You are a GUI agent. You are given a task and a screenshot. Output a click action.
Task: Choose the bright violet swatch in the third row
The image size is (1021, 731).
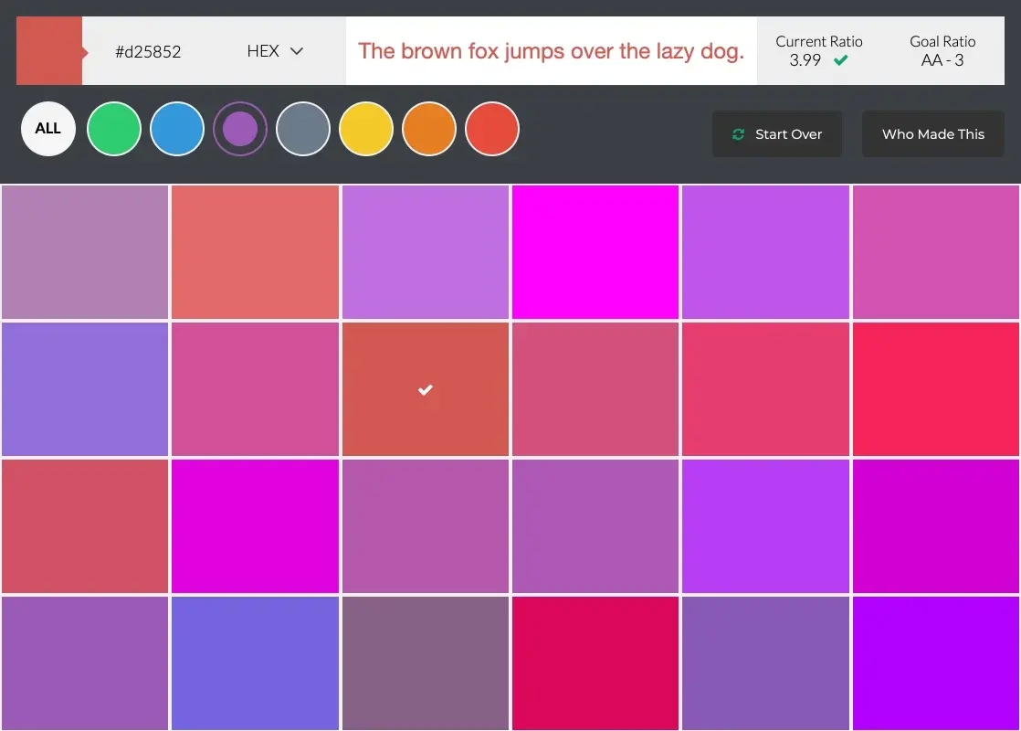pyautogui.click(x=765, y=526)
